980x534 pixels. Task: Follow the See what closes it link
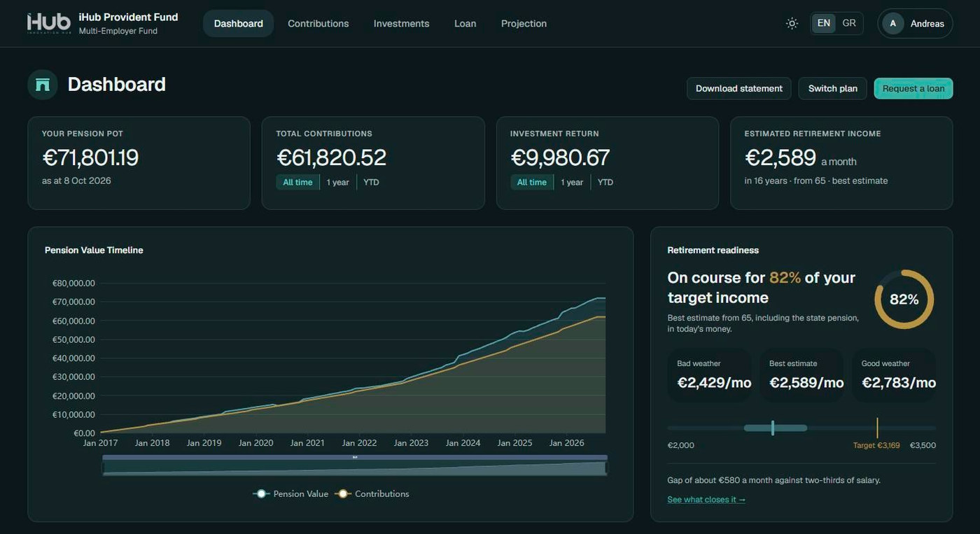coord(706,500)
